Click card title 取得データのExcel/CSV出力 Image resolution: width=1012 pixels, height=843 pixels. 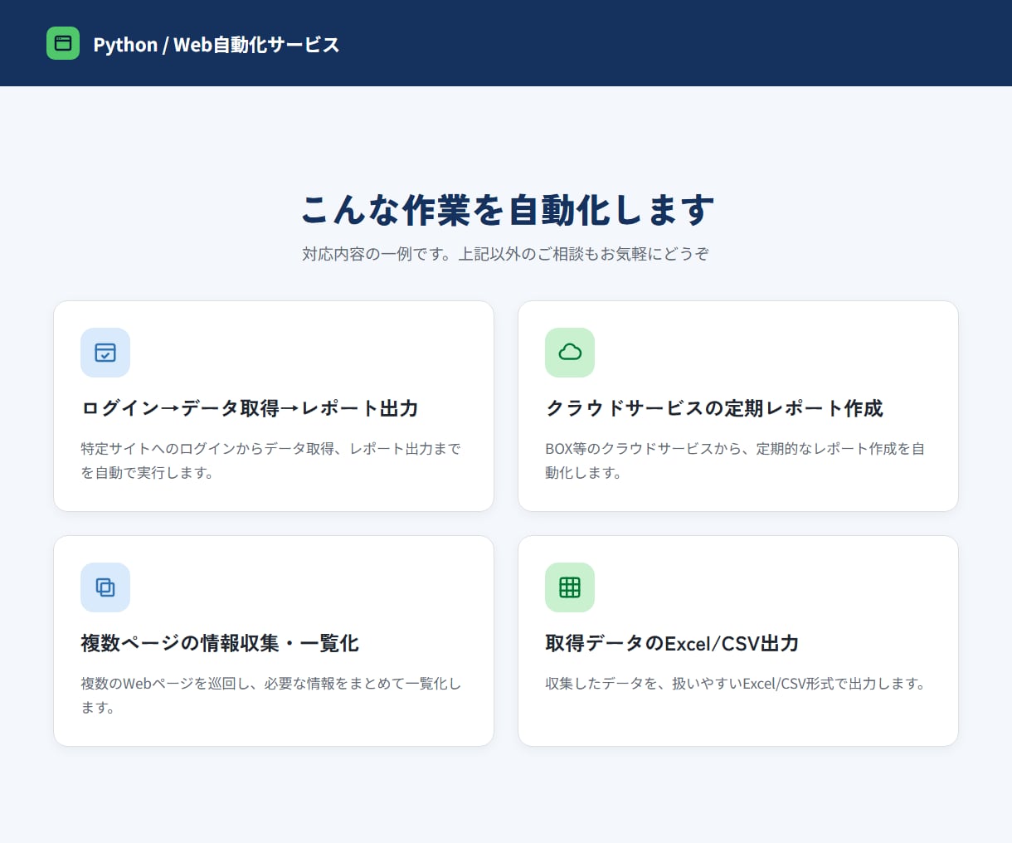tap(672, 643)
